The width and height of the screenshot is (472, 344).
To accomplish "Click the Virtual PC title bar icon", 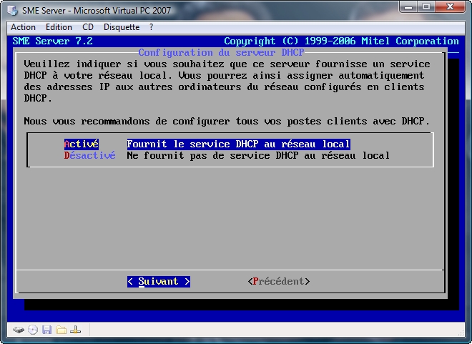I will pyautogui.click(x=13, y=10).
